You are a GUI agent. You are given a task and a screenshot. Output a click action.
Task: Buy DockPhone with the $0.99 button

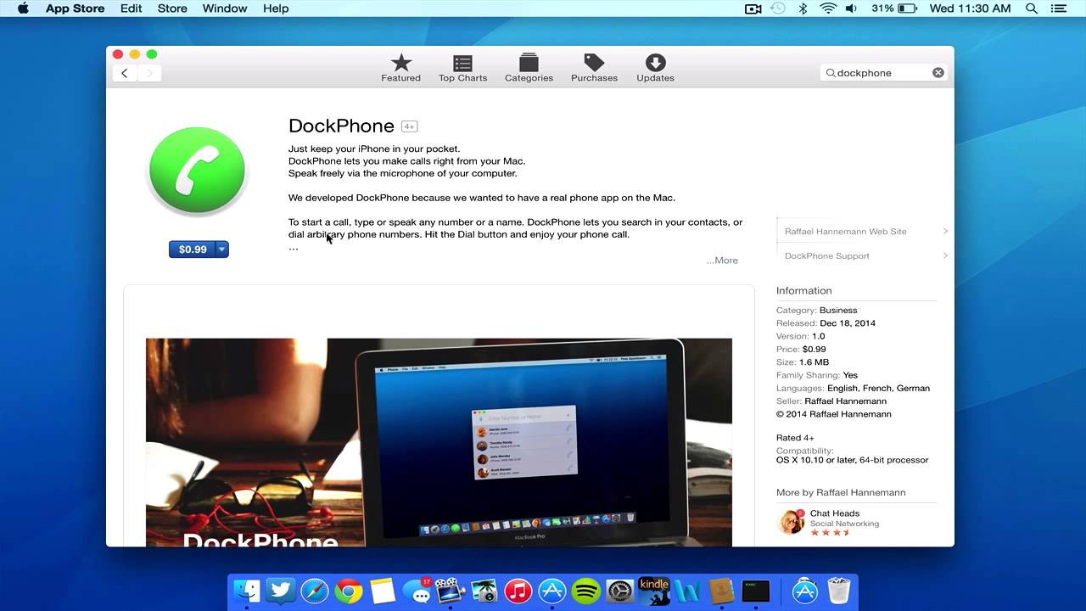coord(192,249)
